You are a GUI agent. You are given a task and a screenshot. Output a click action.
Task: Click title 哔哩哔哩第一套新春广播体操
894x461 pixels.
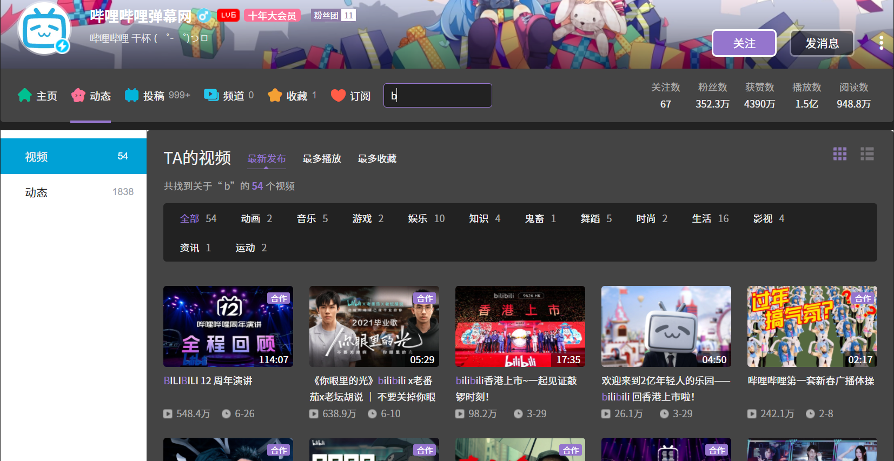click(x=811, y=380)
